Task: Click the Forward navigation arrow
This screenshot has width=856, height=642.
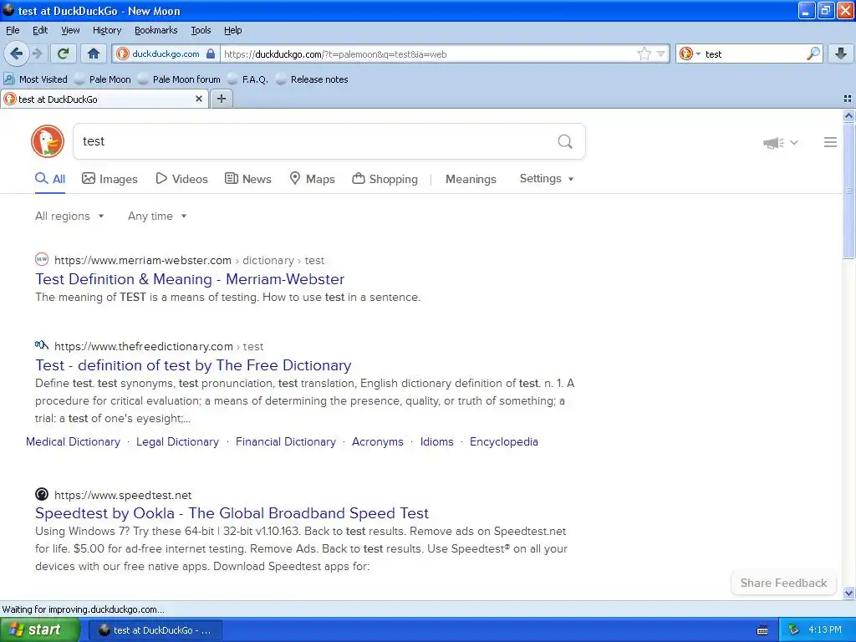Action: tap(37, 53)
